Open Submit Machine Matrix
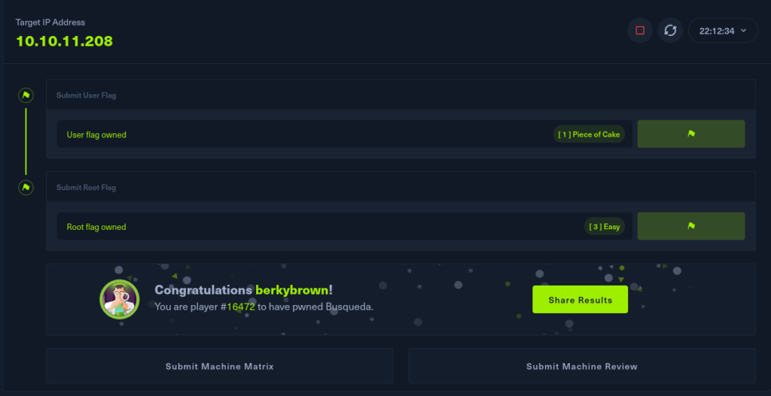The height and width of the screenshot is (396, 771). tap(219, 367)
